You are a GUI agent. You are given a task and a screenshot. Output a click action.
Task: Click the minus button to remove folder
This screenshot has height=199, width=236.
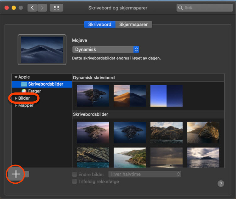pyautogui.click(x=27, y=174)
